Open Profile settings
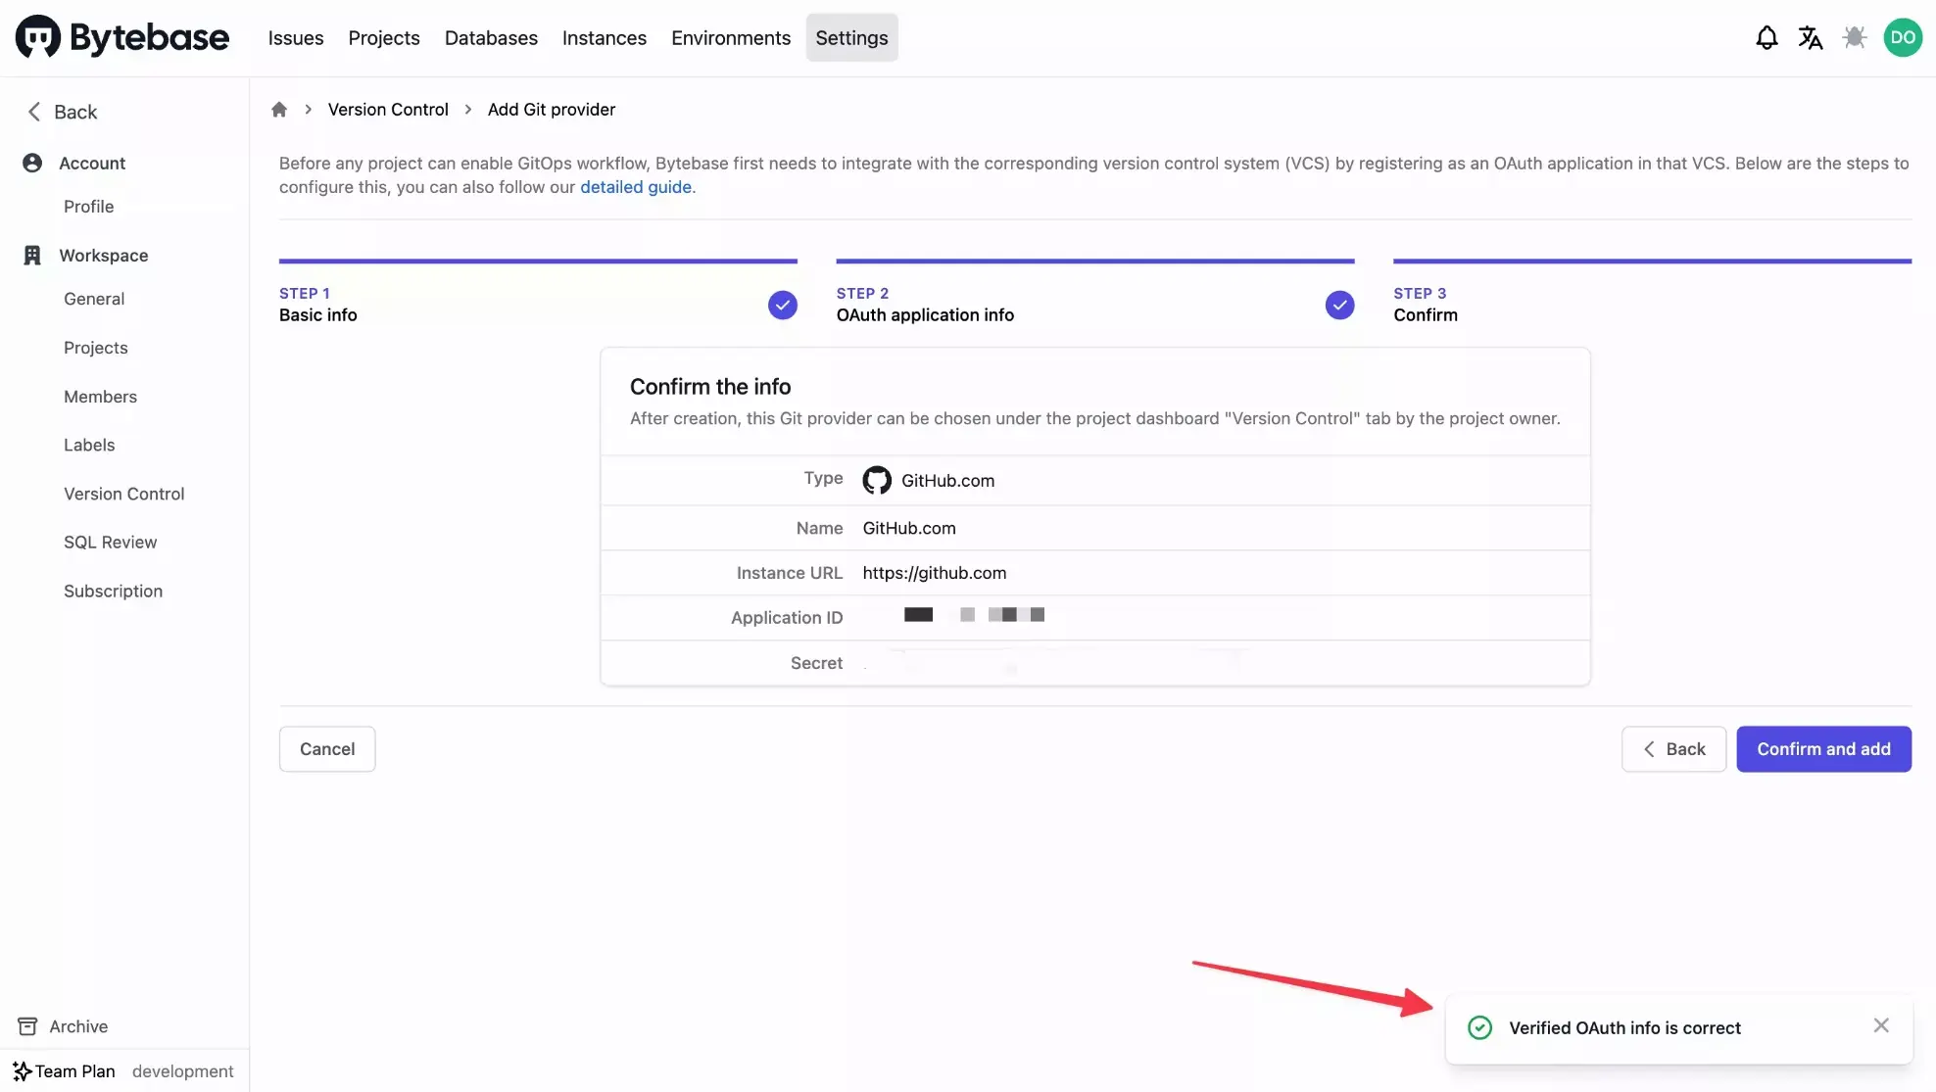 coord(88,207)
